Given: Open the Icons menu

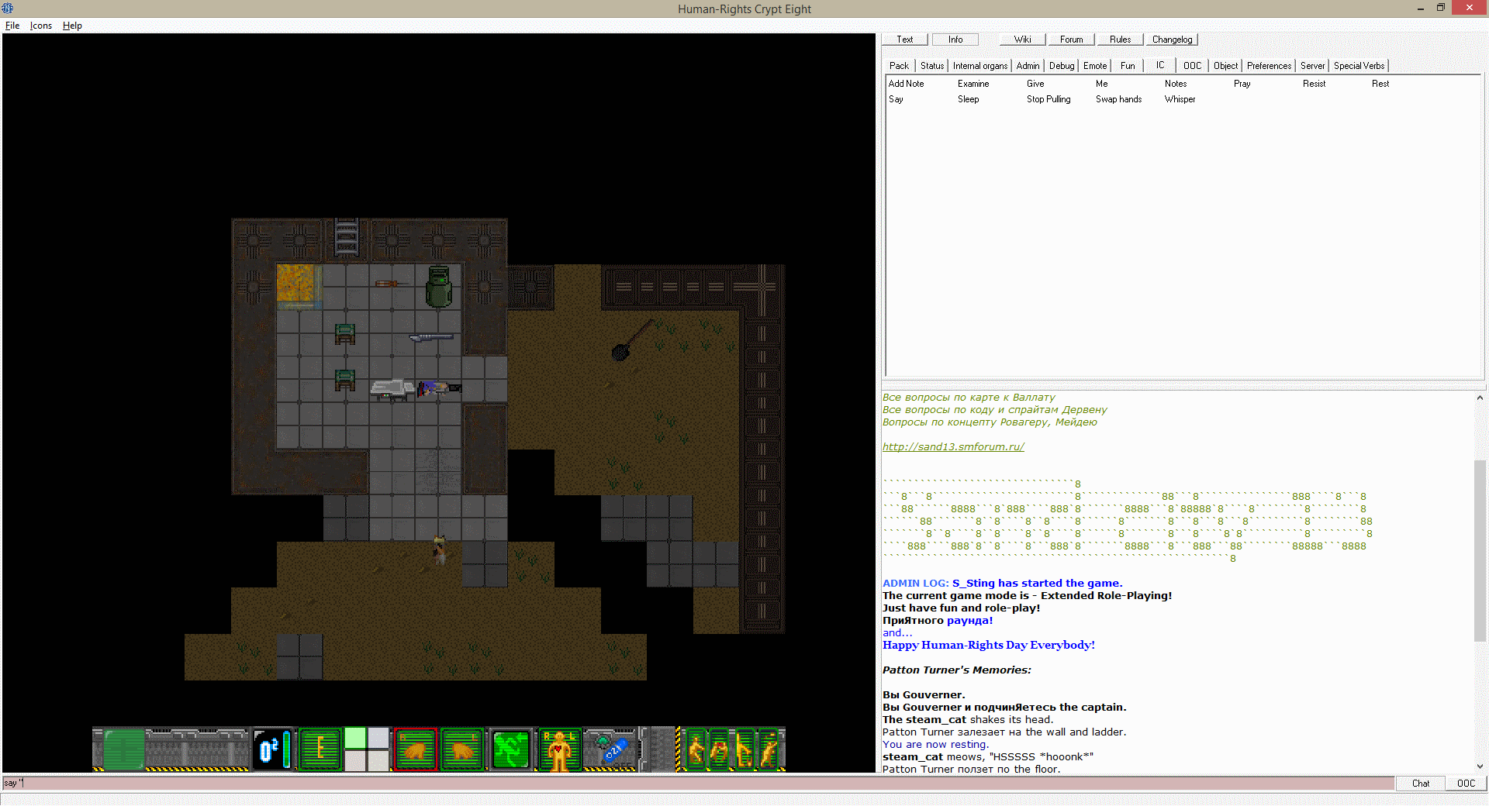Looking at the screenshot, I should pos(41,26).
